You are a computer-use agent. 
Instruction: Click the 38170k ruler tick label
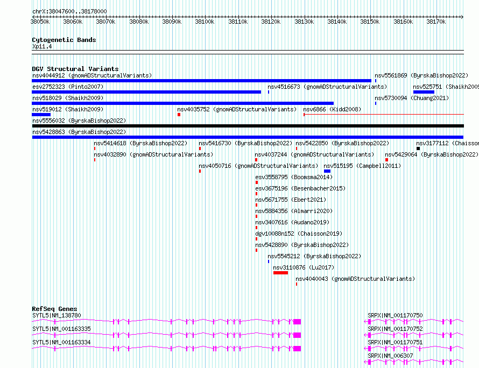coord(436,22)
